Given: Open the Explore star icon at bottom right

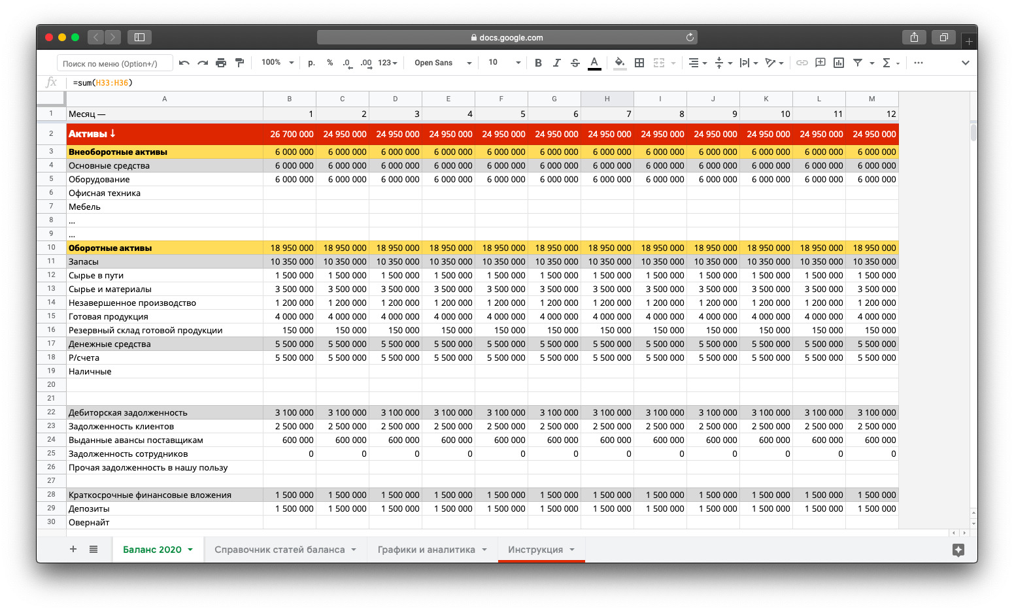Looking at the screenshot, I should point(958,550).
